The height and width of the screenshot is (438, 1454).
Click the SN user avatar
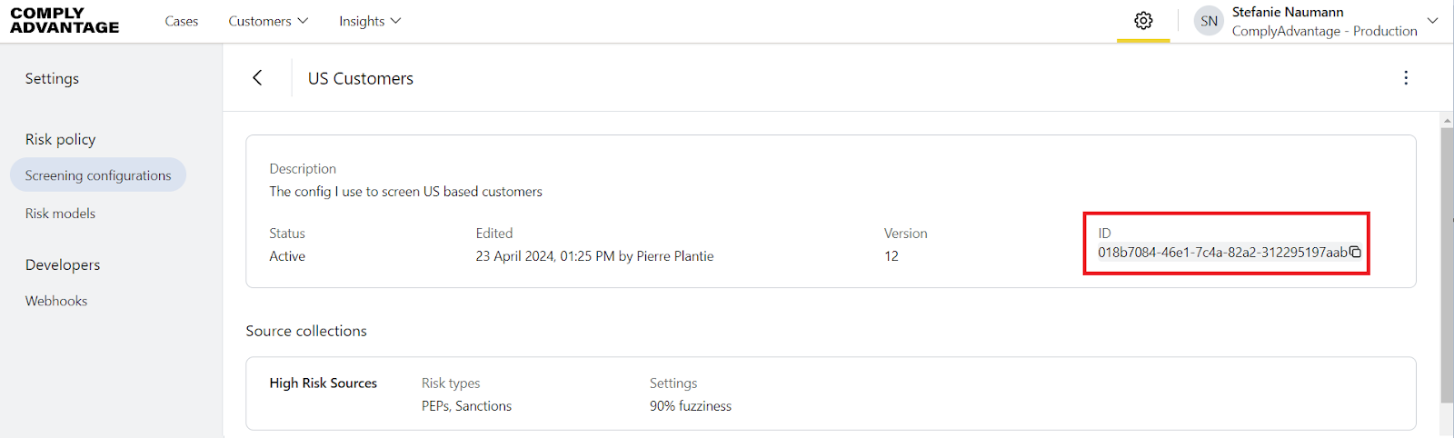1209,21
